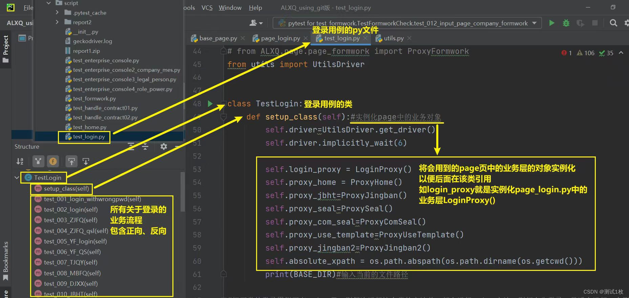The height and width of the screenshot is (298, 629).
Task: Collapse the script folder
Action: (x=48, y=3)
